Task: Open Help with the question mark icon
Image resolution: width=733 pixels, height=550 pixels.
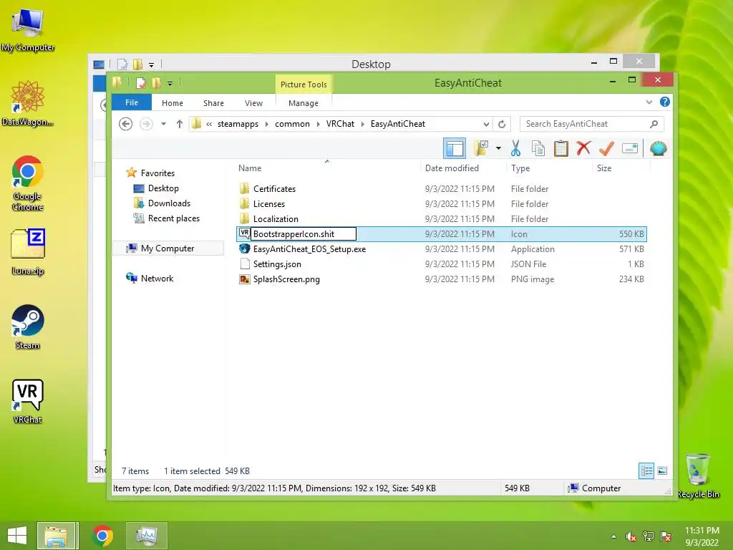Action: coord(665,102)
